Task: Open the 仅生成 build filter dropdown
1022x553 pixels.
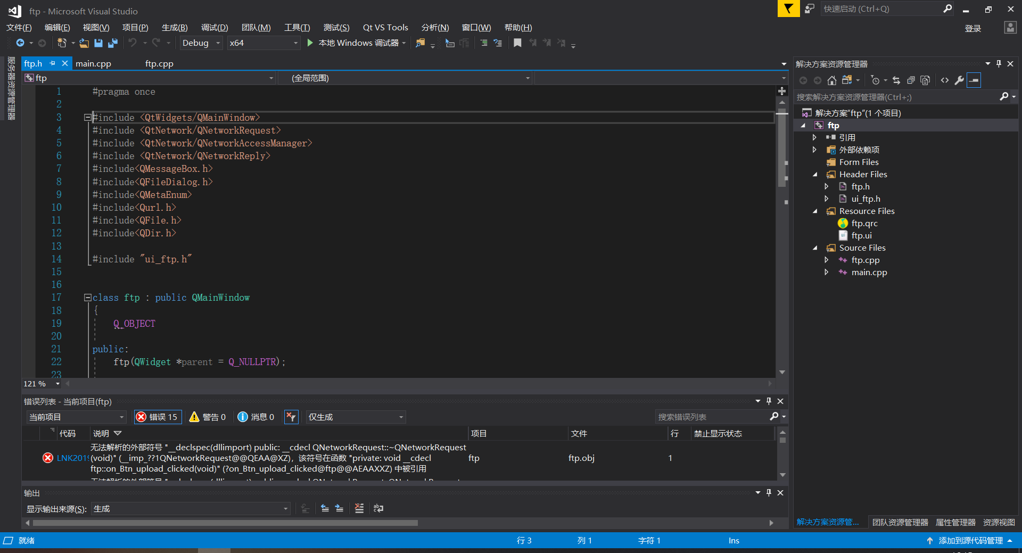Action: pos(356,417)
